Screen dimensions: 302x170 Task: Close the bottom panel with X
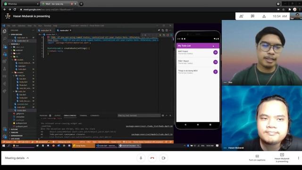(170, 115)
